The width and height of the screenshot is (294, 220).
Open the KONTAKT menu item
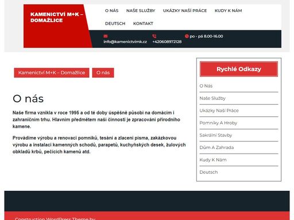(143, 23)
